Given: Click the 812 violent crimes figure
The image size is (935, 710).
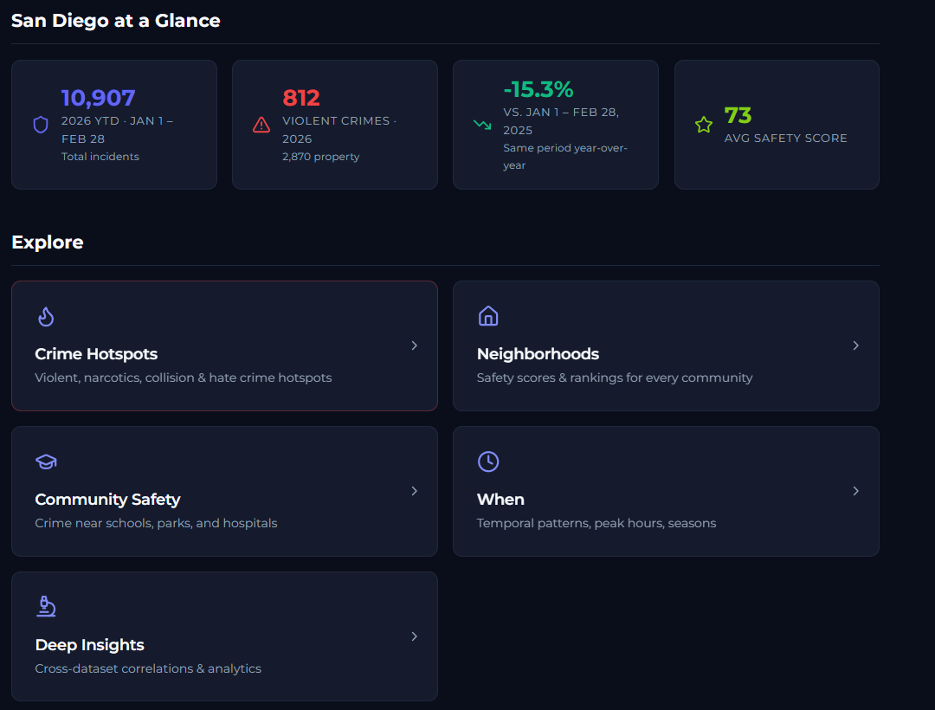Looking at the screenshot, I should point(301,99).
